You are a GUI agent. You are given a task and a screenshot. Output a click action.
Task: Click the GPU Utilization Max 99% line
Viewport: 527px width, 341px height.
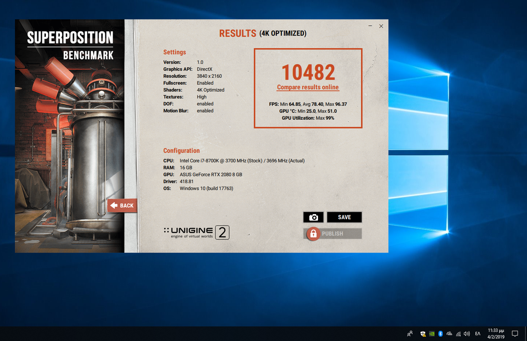(308, 118)
